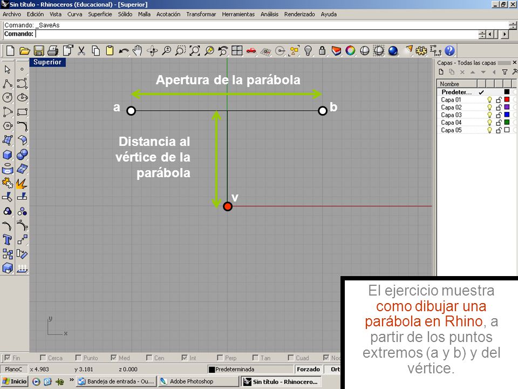Enable the Cen object snap checkbox
Viewport: 518px width, 389px height.
point(149,358)
